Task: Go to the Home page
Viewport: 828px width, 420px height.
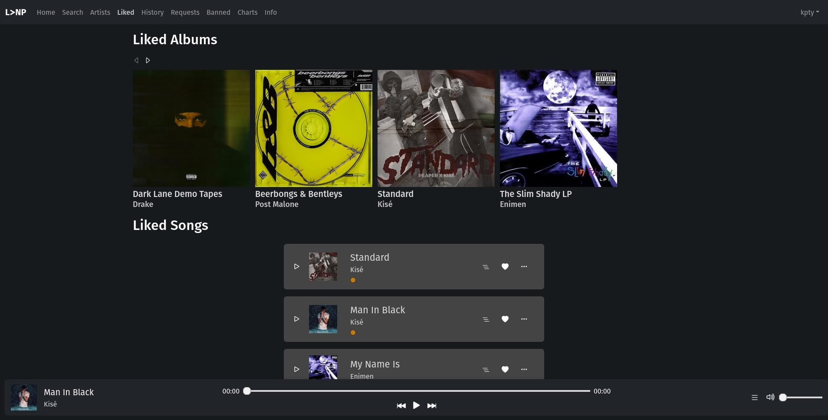Action: (46, 12)
